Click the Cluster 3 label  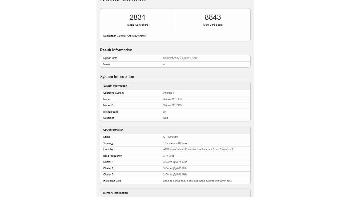click(x=108, y=175)
